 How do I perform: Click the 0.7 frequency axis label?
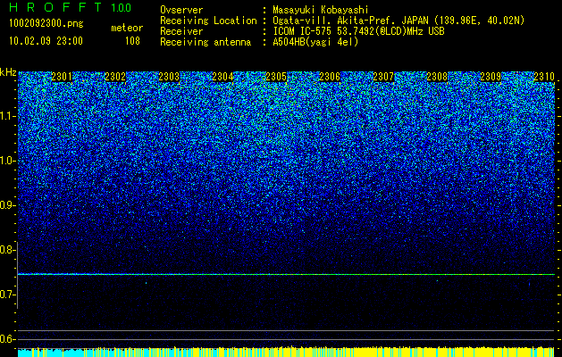point(6,295)
